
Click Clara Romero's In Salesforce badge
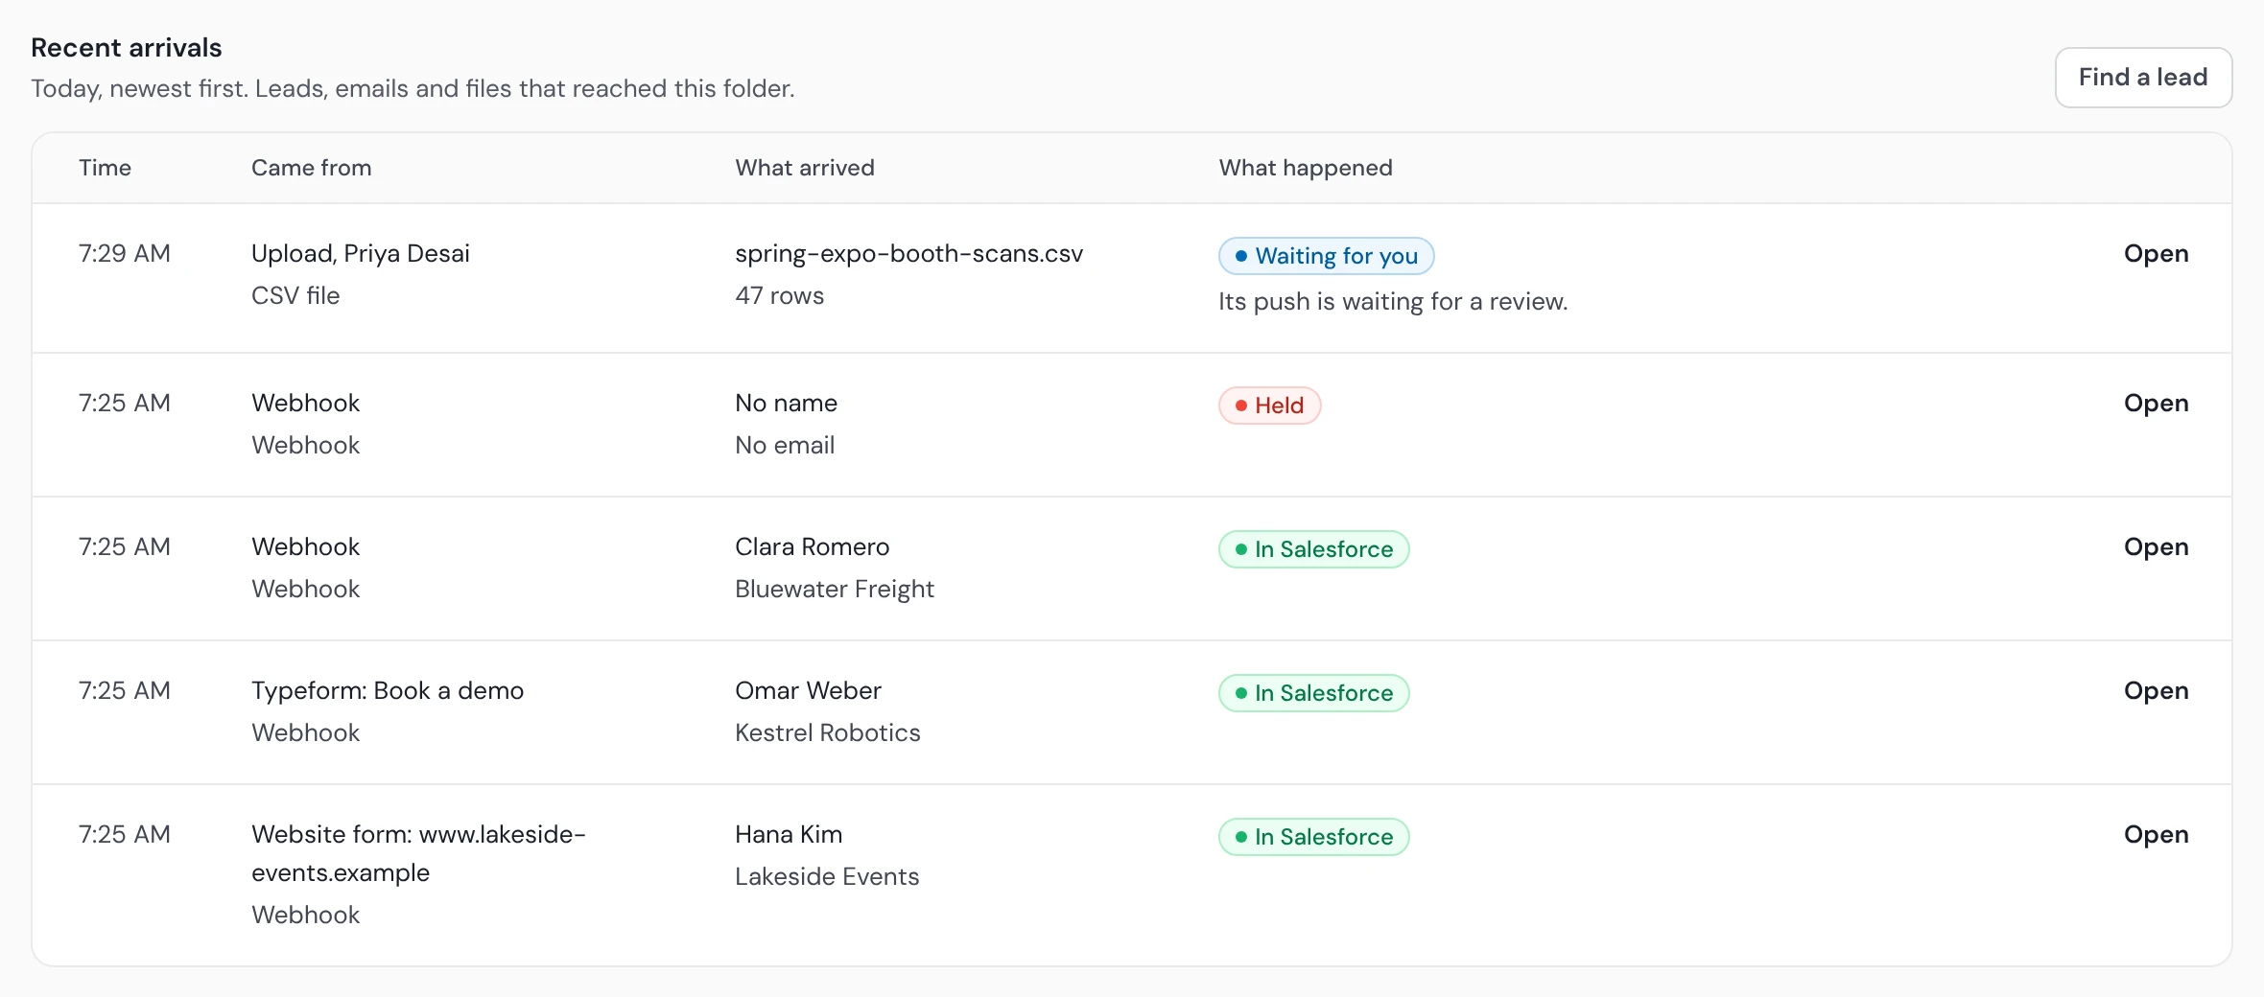1313,549
